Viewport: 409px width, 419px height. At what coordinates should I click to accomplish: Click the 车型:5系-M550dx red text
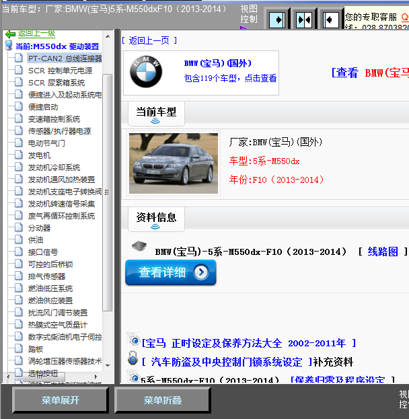[x=264, y=161]
